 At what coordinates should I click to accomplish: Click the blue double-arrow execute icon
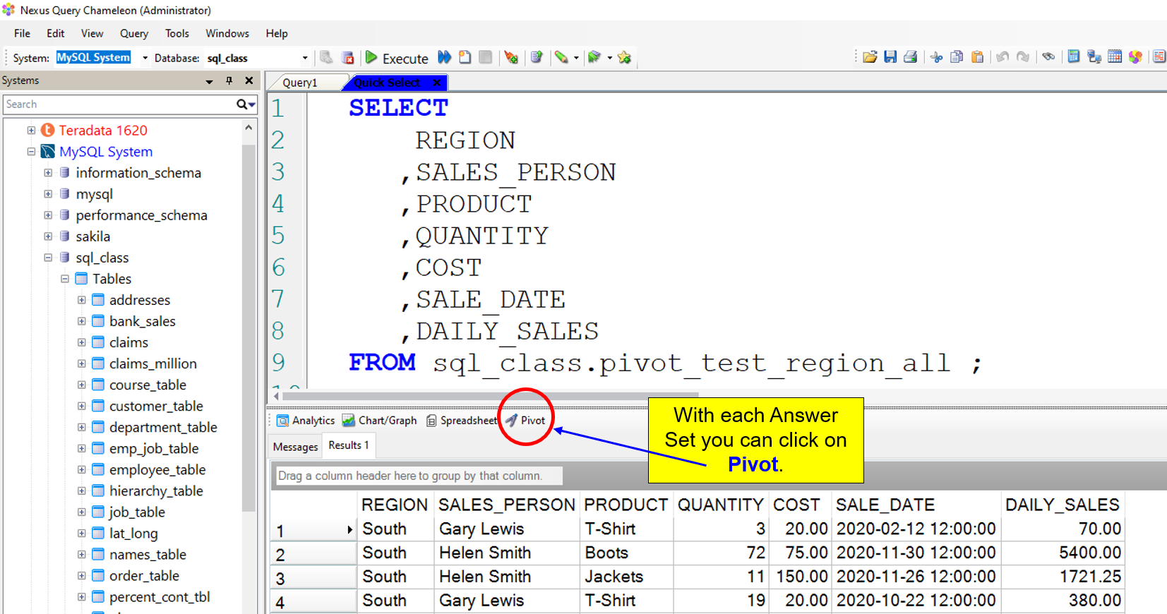click(444, 57)
